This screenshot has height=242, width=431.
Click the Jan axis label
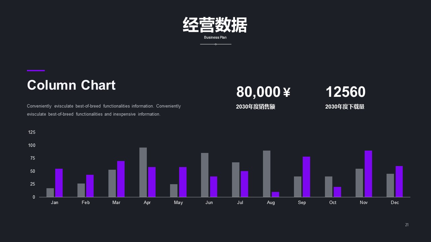click(x=55, y=202)
